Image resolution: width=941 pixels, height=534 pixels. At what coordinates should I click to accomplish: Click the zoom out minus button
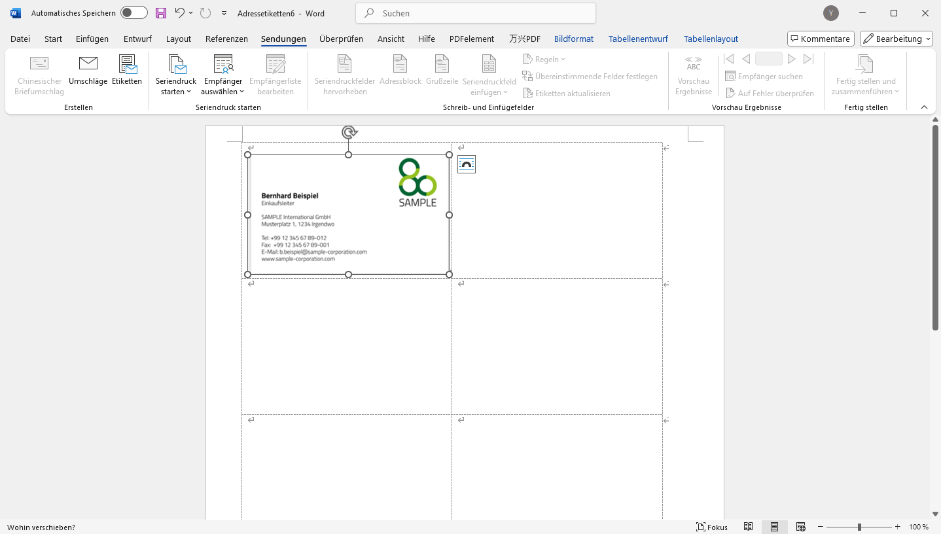pyautogui.click(x=820, y=527)
